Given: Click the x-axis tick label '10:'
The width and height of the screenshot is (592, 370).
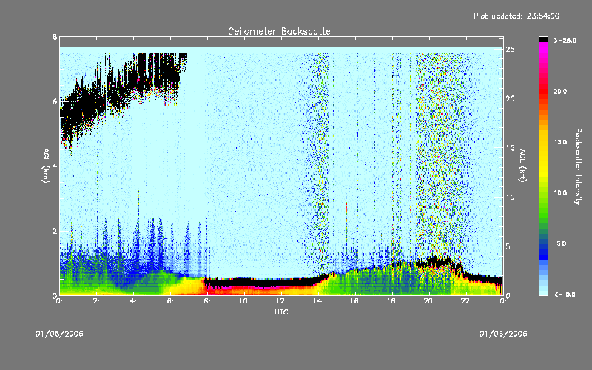Looking at the screenshot, I should click(244, 301).
